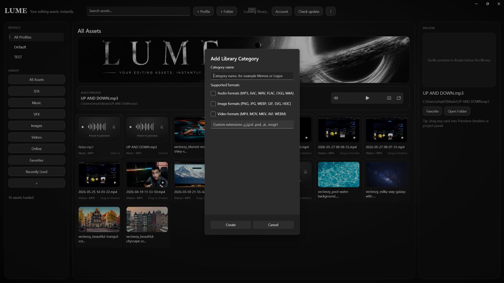Viewport: 504px width, 283px height.
Task: Click play overlay on 2026-05-27 08-07-31.mp4 thumbnail
Action: [x=402, y=138]
